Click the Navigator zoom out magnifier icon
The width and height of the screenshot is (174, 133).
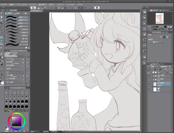pyautogui.click(x=160, y=27)
